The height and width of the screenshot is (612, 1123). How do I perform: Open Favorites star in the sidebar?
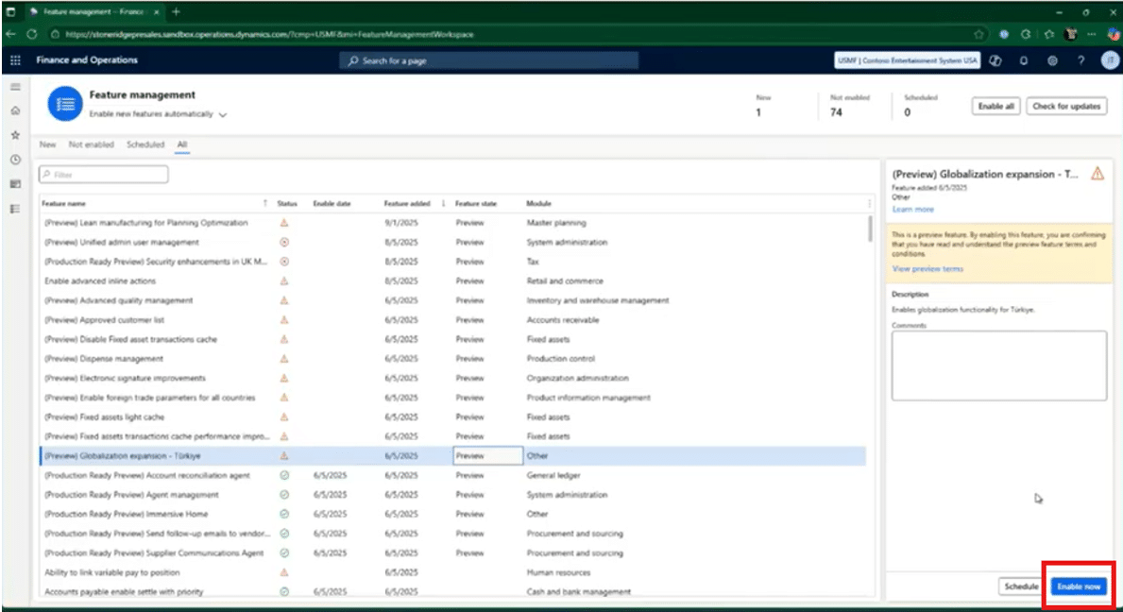(15, 135)
